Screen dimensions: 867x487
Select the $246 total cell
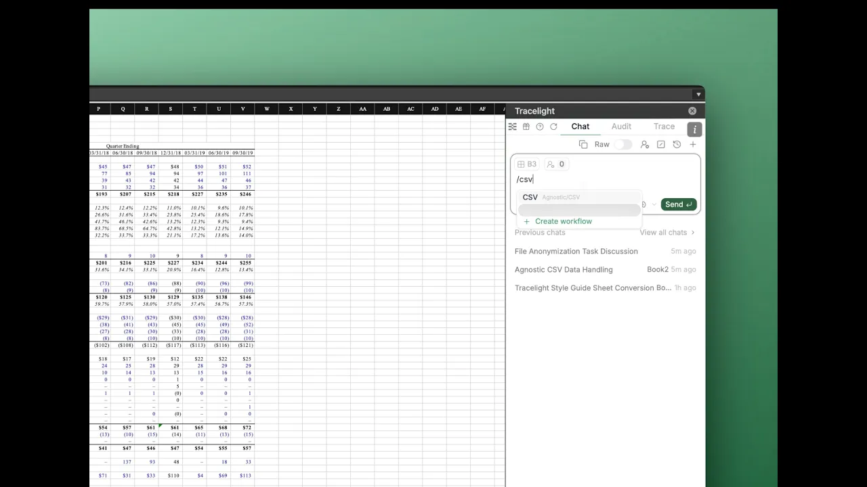point(242,194)
